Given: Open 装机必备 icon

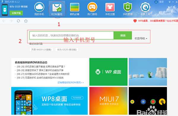Looking at the screenshot, I should click(x=74, y=7).
